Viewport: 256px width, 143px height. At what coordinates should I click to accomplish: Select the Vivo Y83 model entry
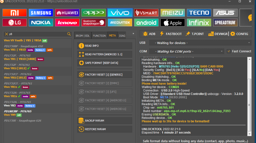pos(10,105)
